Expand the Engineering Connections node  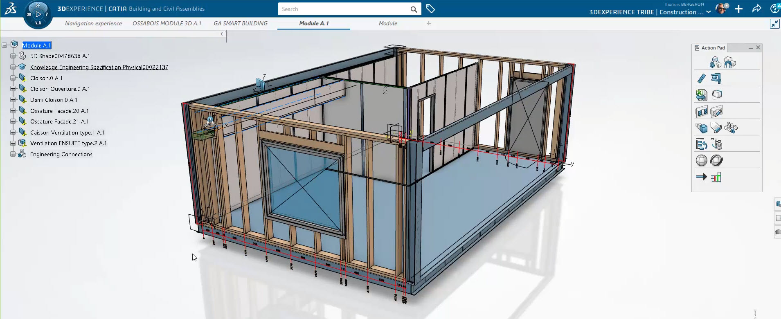click(13, 154)
